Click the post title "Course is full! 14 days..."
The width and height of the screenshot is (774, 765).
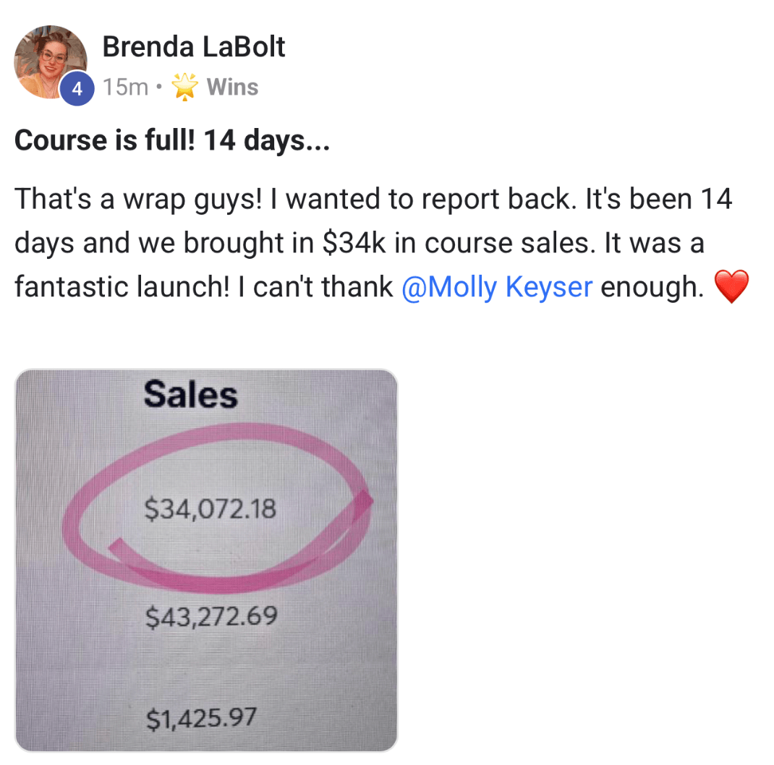click(172, 140)
